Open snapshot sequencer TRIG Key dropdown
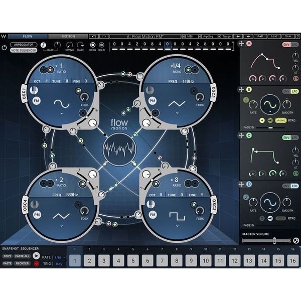 click(59, 264)
